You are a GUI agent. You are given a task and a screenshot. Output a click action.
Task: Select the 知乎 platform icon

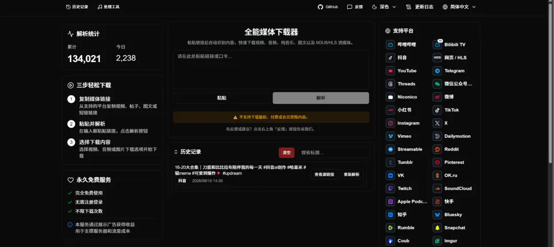390,215
